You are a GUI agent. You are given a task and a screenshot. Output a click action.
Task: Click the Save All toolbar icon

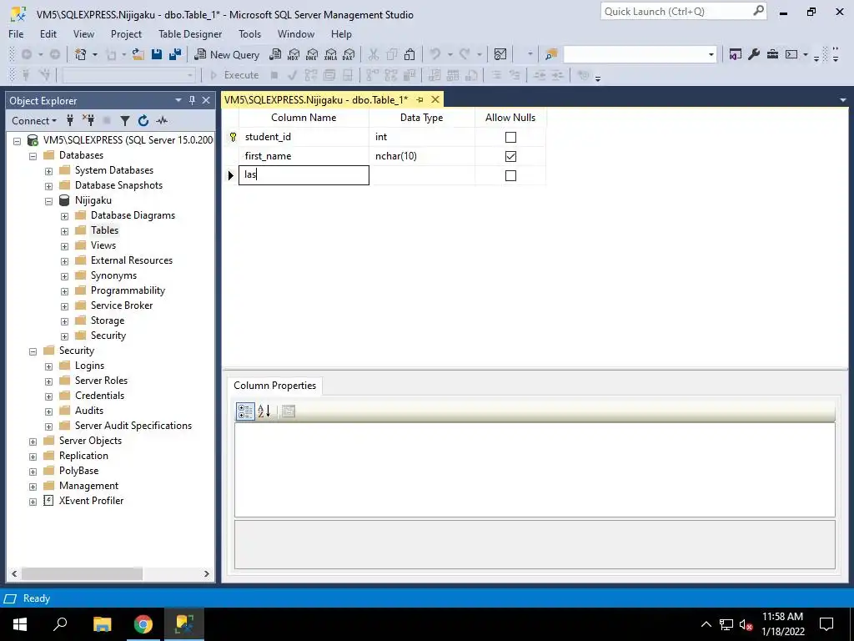(x=175, y=54)
